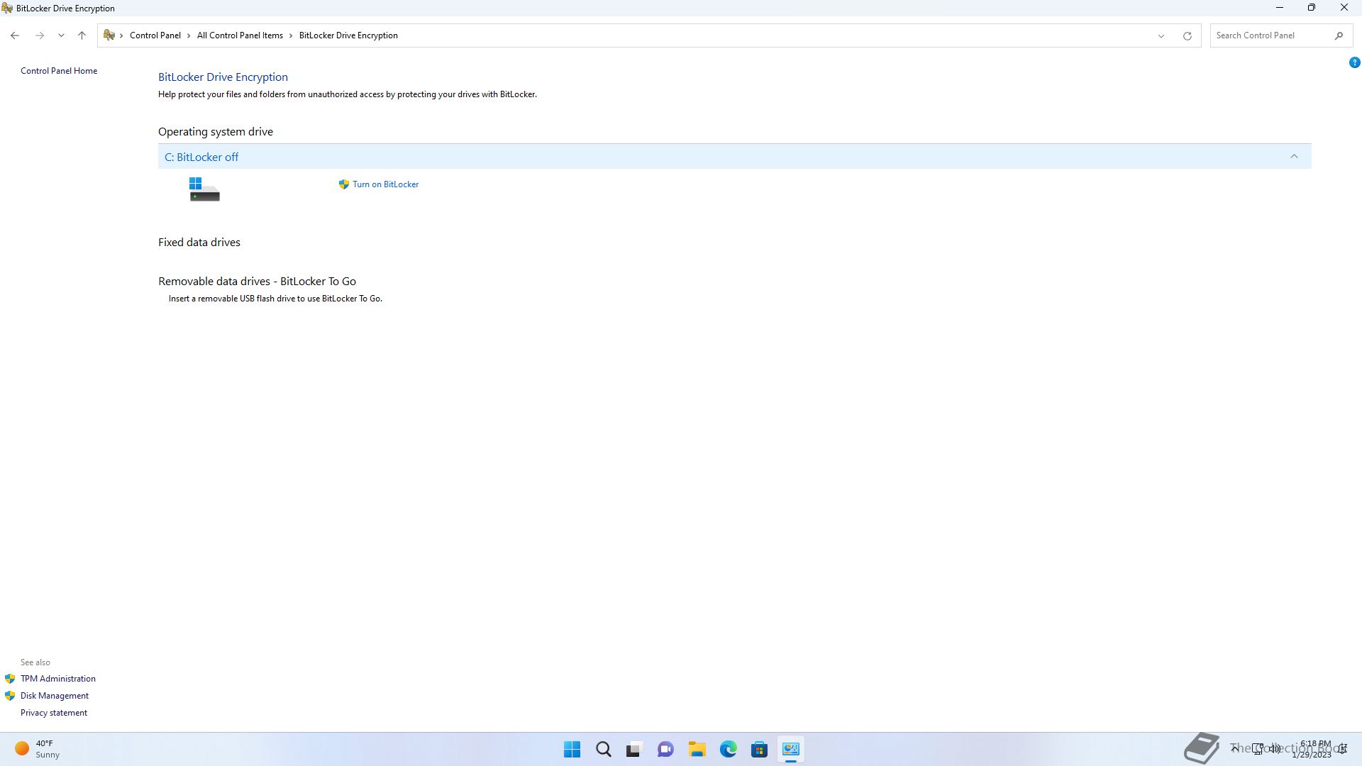Viewport: 1362px width, 766px height.
Task: Open File Explorer from the taskbar
Action: click(697, 749)
